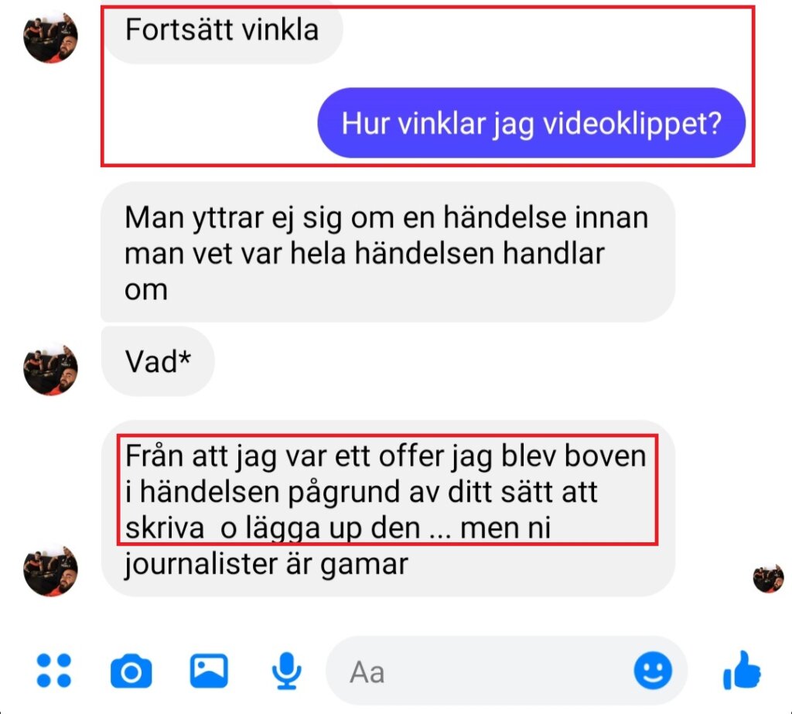The width and height of the screenshot is (792, 714).
Task: Tap the avatar beside 'Fortsätt vinkla'
Action: click(x=50, y=36)
